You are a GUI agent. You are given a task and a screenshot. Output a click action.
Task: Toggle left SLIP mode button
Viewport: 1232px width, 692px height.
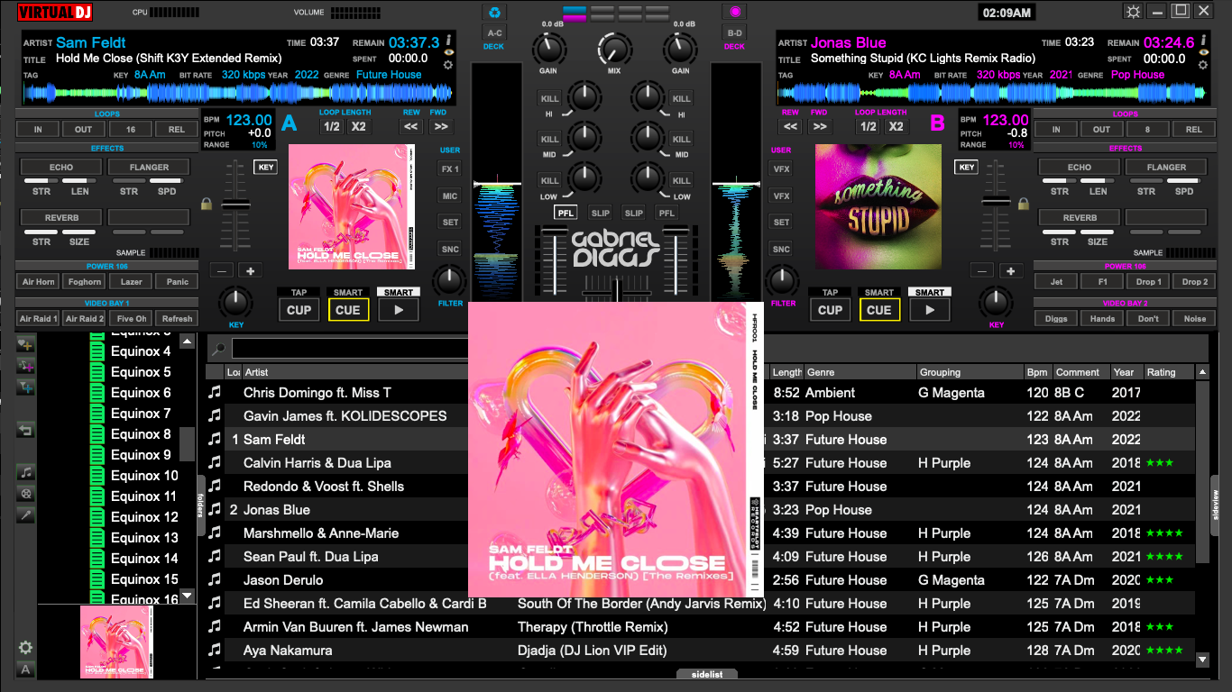tap(600, 213)
